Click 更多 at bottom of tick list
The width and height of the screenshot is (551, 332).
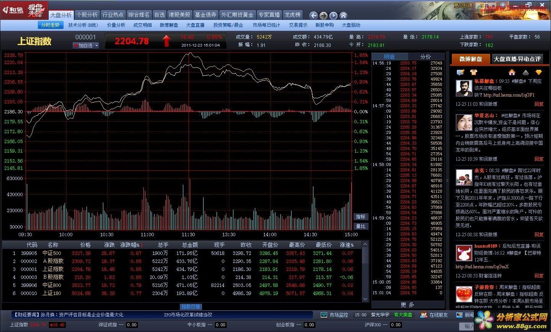pyautogui.click(x=408, y=305)
